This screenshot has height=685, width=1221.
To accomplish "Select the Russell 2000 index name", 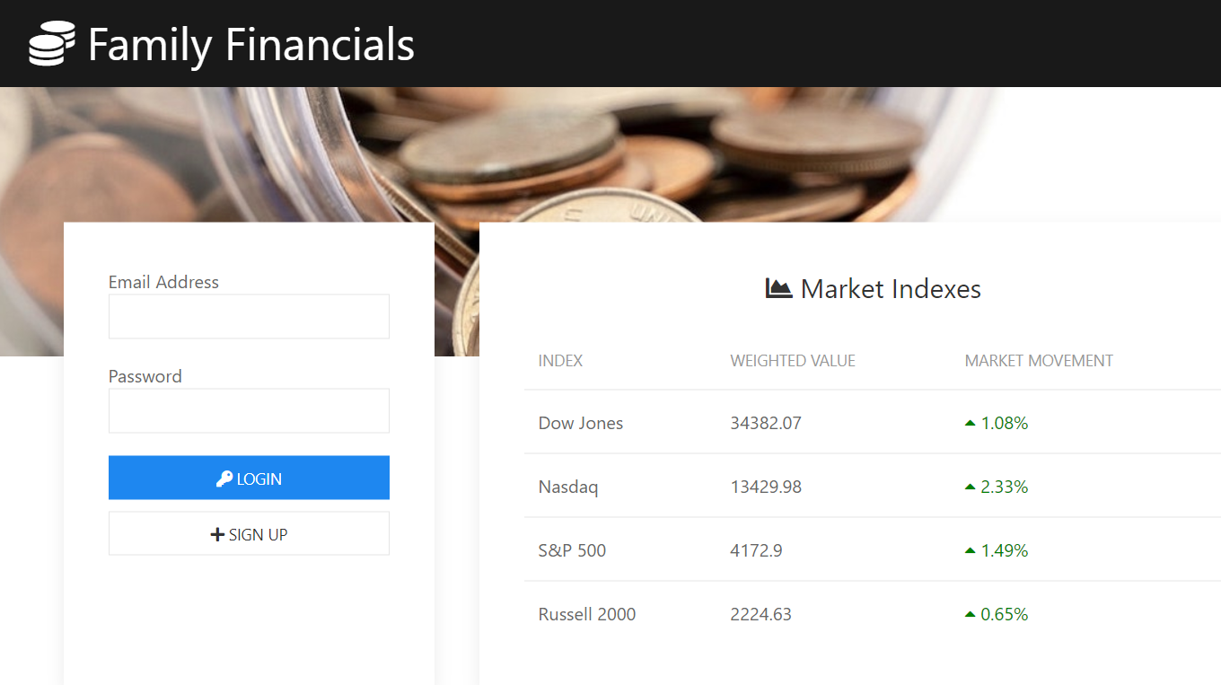I will click(x=587, y=614).
